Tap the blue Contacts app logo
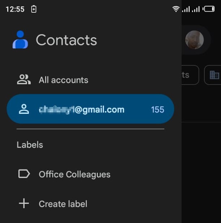Viewport: 221px width, 223px height. pyautogui.click(x=20, y=39)
